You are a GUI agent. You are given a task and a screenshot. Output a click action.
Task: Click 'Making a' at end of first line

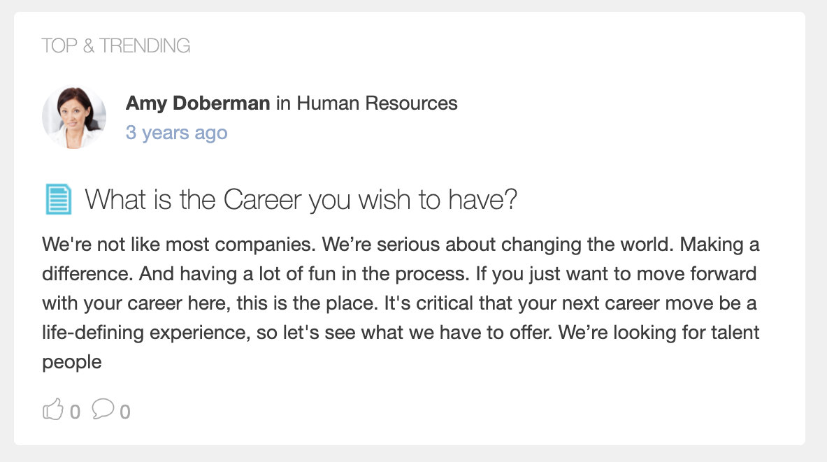click(719, 245)
